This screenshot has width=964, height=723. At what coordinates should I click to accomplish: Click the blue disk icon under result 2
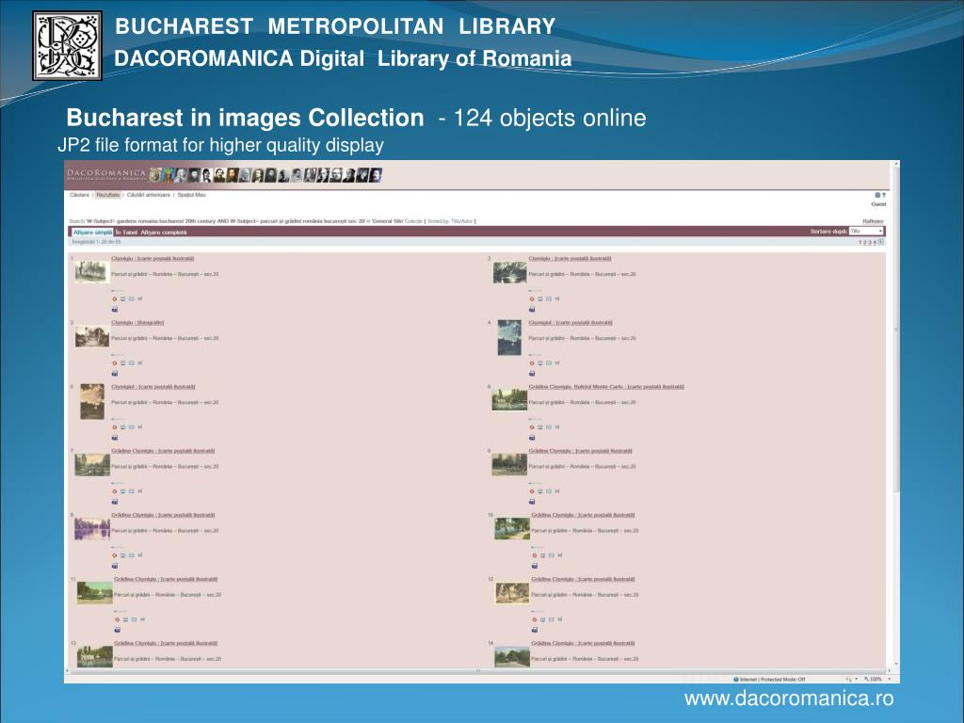point(532,309)
